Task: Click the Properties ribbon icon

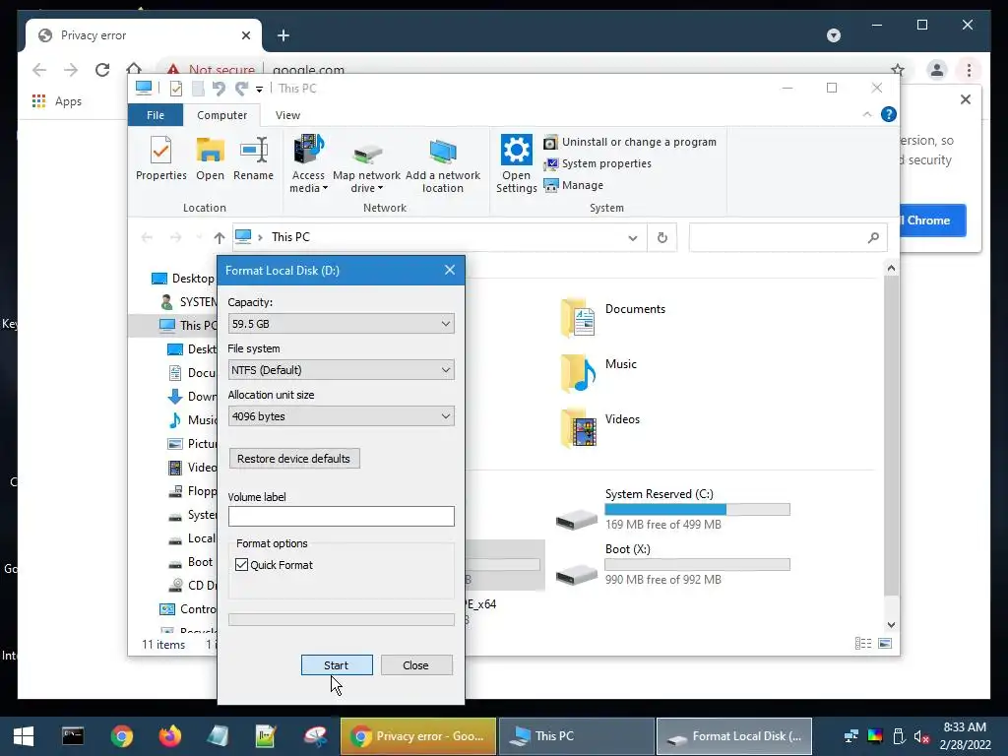Action: point(160,158)
